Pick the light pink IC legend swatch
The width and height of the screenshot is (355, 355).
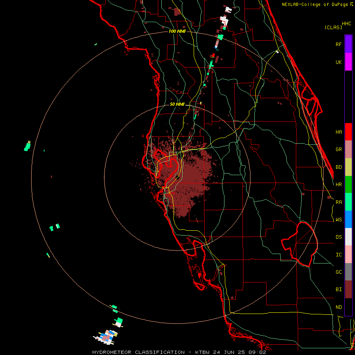tap(348, 254)
